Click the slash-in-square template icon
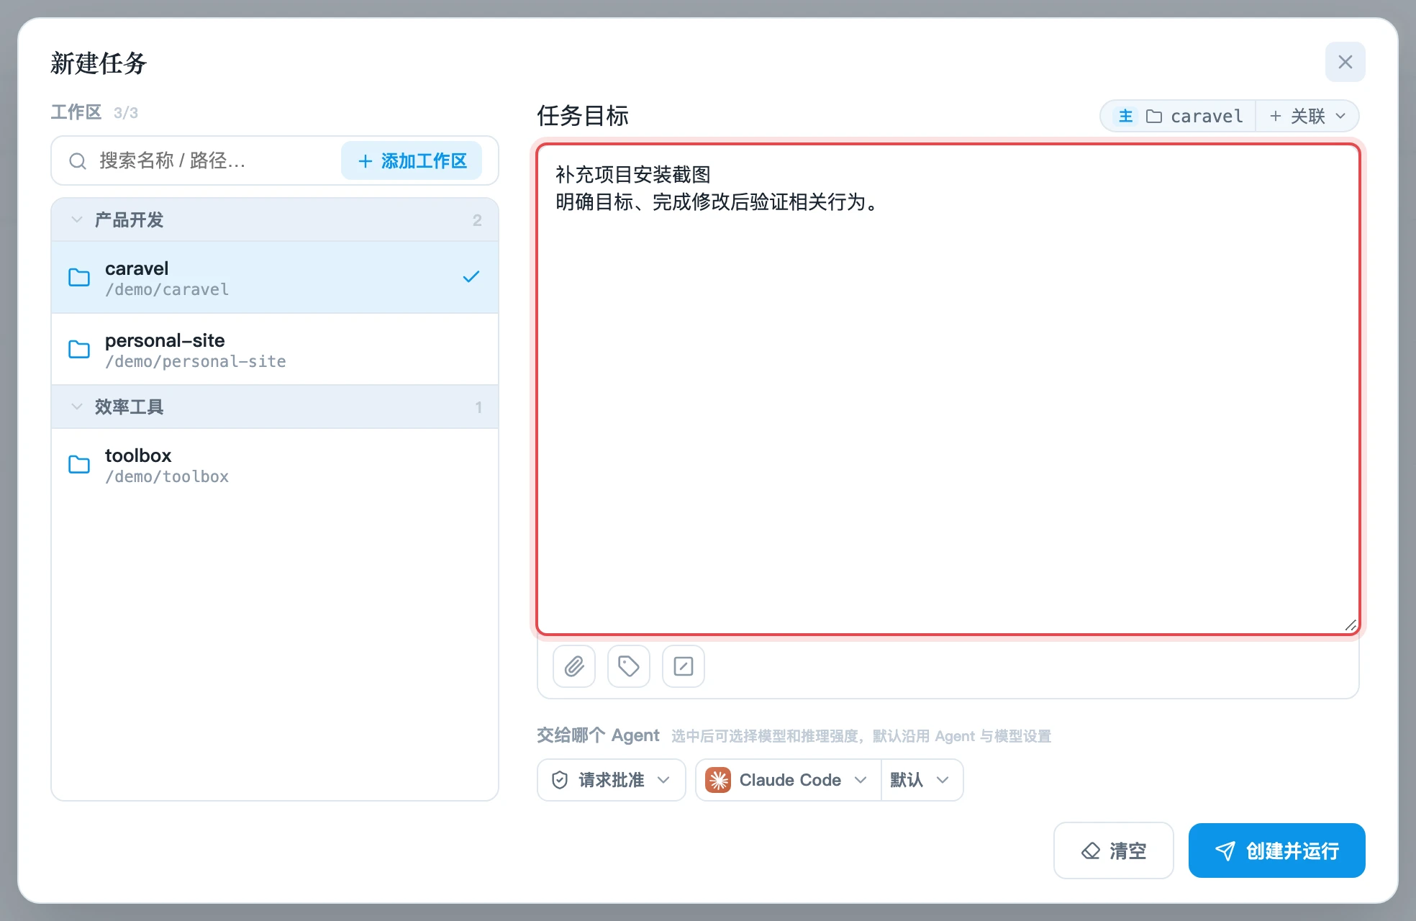The height and width of the screenshot is (921, 1416). 684,666
